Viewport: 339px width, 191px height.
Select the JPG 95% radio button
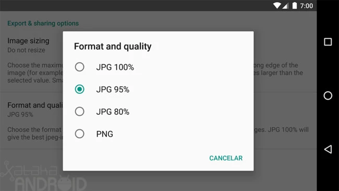80,89
